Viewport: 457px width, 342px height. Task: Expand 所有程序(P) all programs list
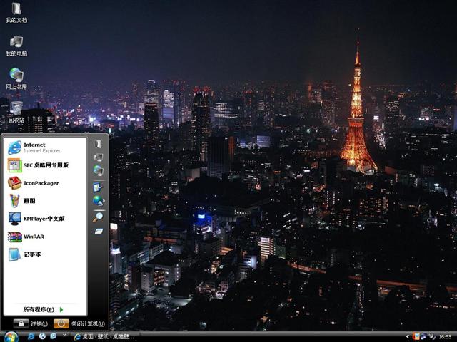(43, 309)
